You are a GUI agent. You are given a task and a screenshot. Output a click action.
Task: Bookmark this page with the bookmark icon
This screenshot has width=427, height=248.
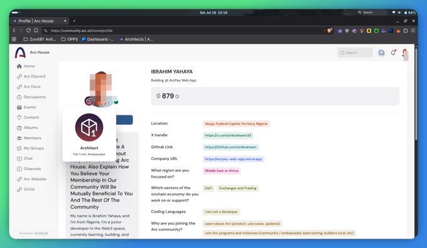click(36, 31)
